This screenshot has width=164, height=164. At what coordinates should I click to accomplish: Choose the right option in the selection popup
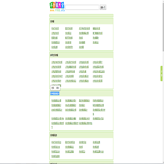[x=57, y=88]
